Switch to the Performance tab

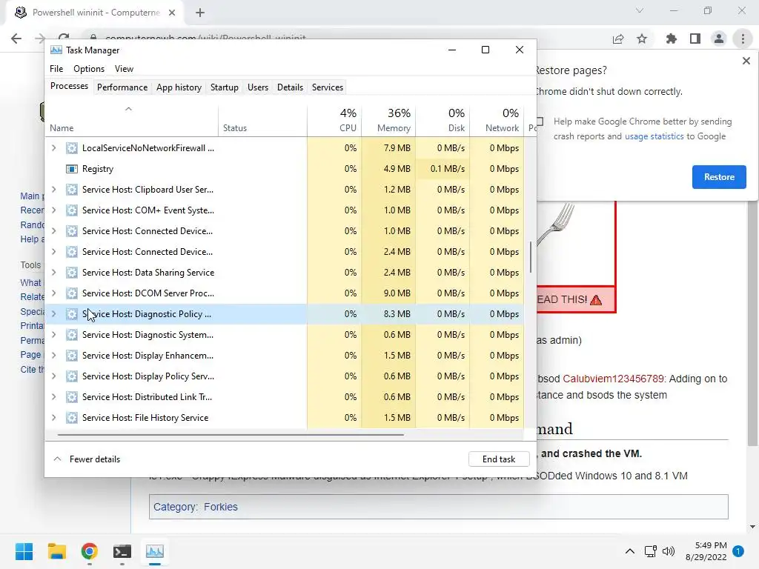(122, 87)
